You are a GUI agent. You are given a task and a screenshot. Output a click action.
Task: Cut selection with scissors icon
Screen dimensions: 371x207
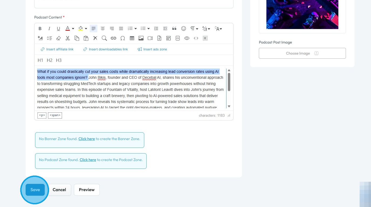[x=68, y=38]
